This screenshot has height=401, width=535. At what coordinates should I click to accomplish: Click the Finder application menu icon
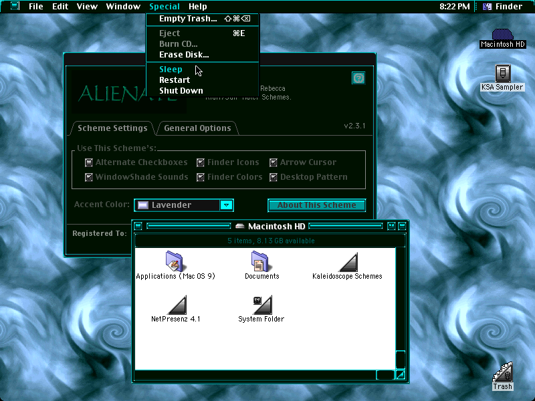coord(488,7)
